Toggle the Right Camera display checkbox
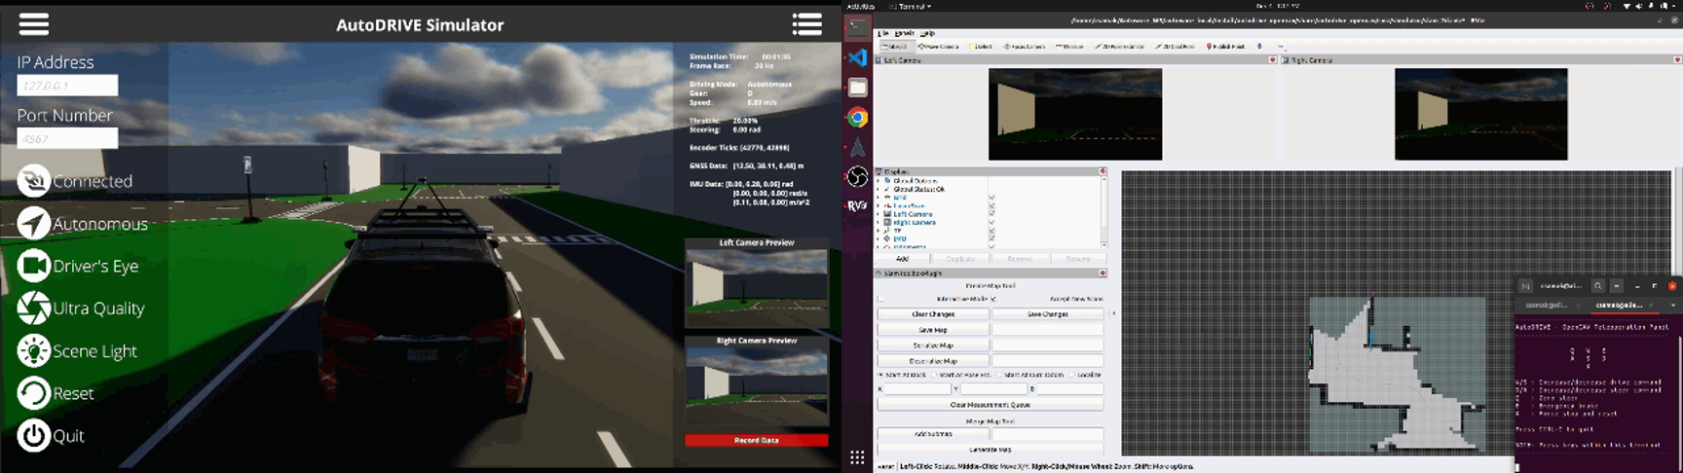The image size is (1683, 473). pos(991,223)
